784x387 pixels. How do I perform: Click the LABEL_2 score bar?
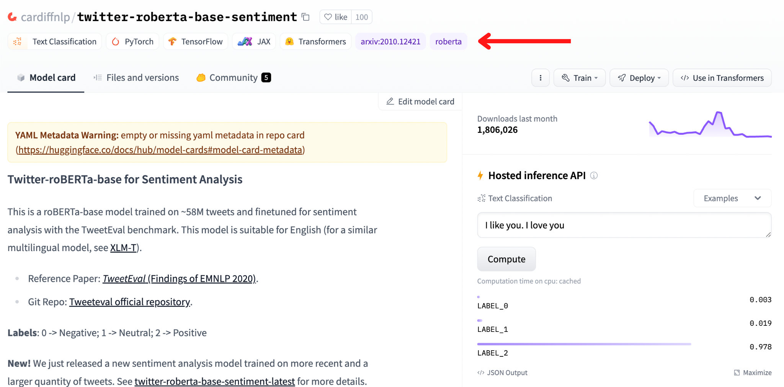pos(584,344)
